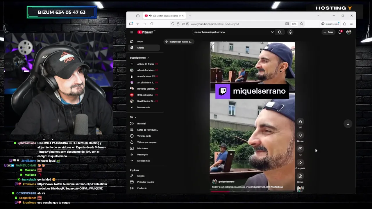
Task: Open Descargas in the sidebar
Action: click(x=144, y=155)
